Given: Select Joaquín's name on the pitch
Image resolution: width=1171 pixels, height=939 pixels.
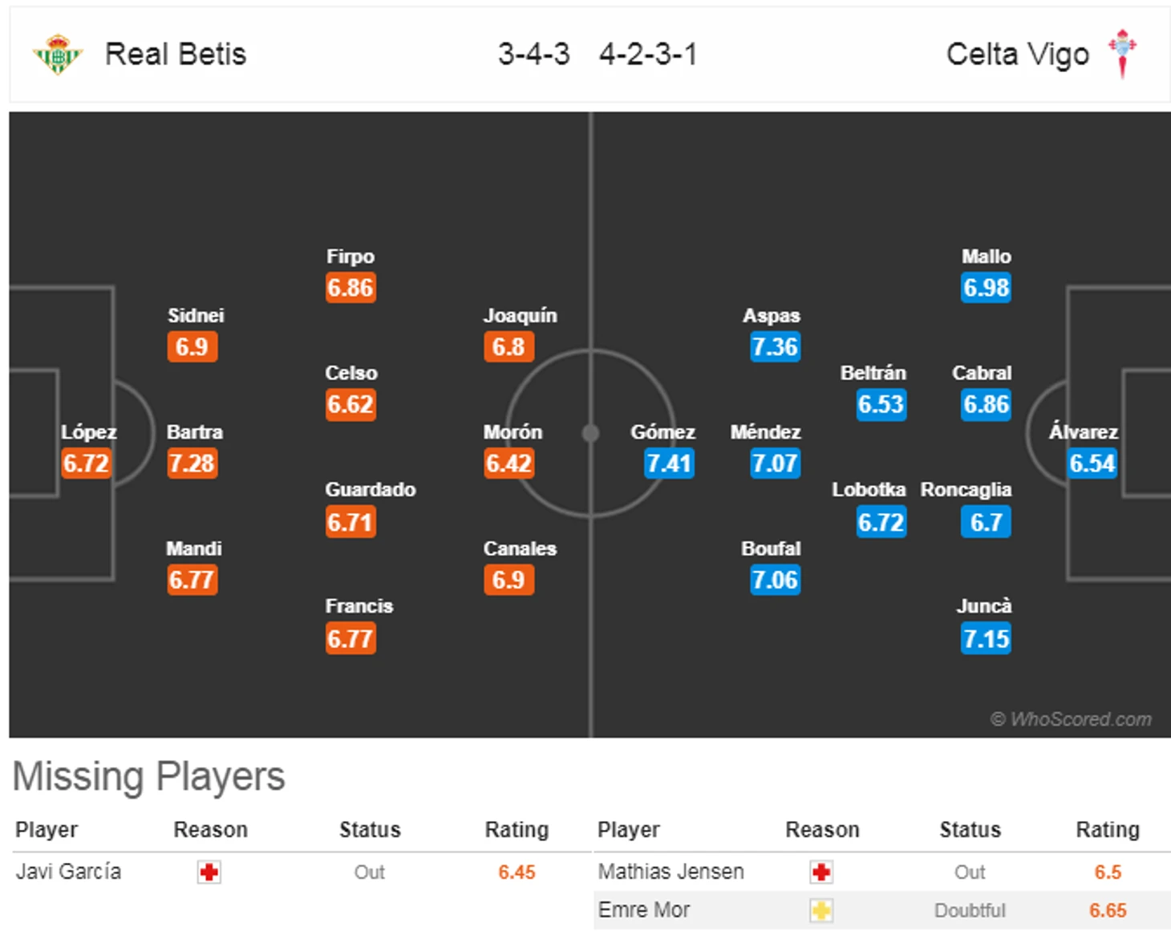Looking at the screenshot, I should click(x=520, y=316).
